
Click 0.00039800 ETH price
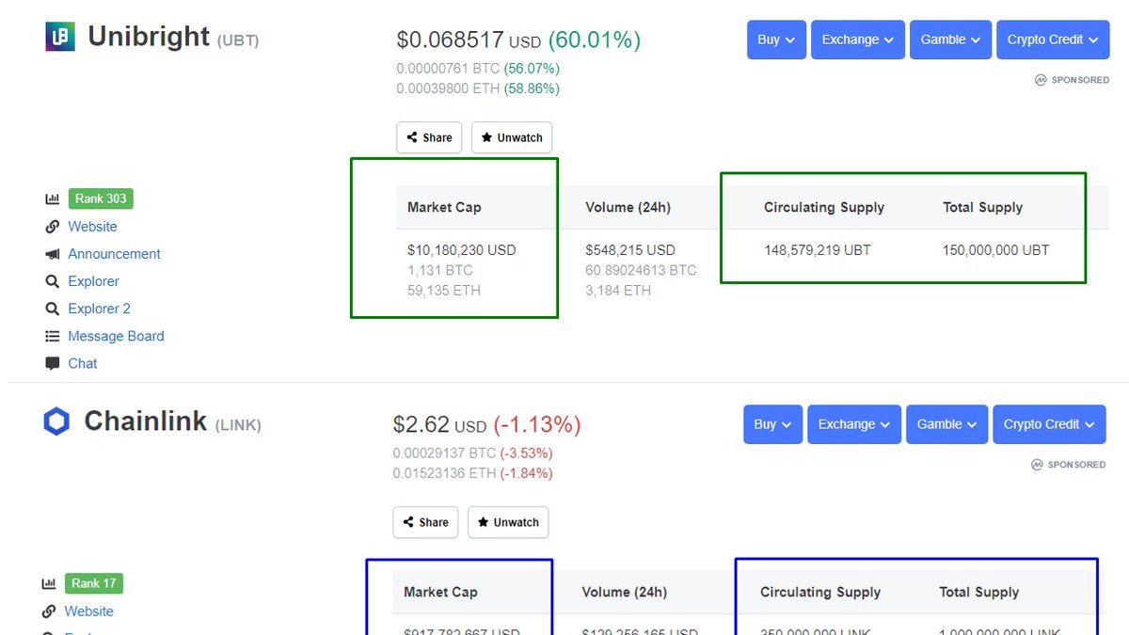click(x=448, y=88)
